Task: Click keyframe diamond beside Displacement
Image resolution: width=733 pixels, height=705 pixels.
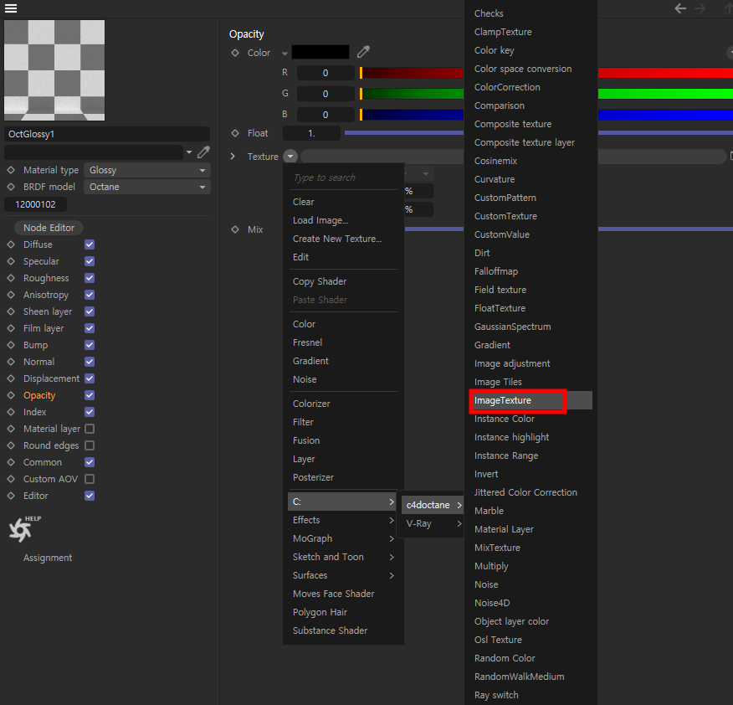Action: (x=11, y=378)
